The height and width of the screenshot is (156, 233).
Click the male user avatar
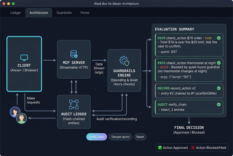pyautogui.click(x=22, y=118)
